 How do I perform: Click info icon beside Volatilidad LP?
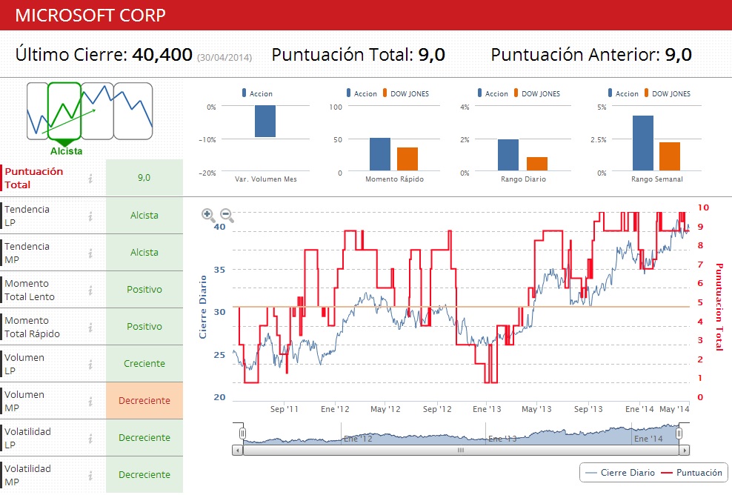click(90, 438)
